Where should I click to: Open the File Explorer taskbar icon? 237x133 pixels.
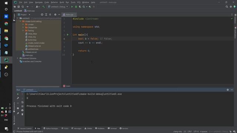pyautogui.click(x=6, y=31)
